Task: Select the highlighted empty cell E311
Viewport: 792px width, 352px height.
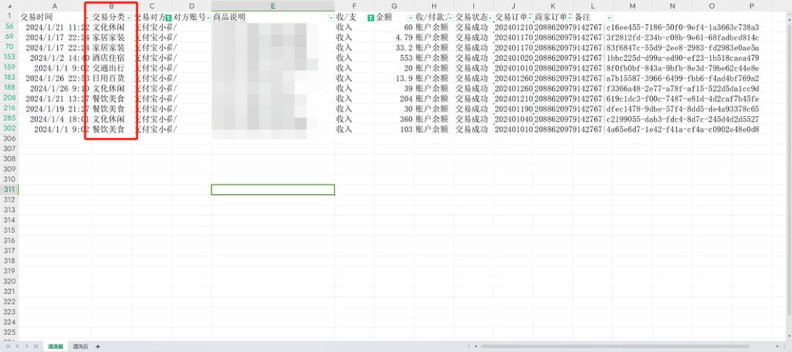Action: coord(273,189)
